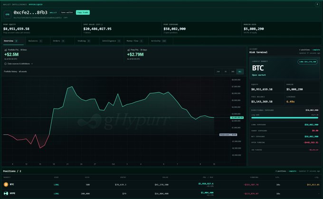The image size is (323, 199).
Task: Click Open market link under BTC
Action: coord(259,75)
